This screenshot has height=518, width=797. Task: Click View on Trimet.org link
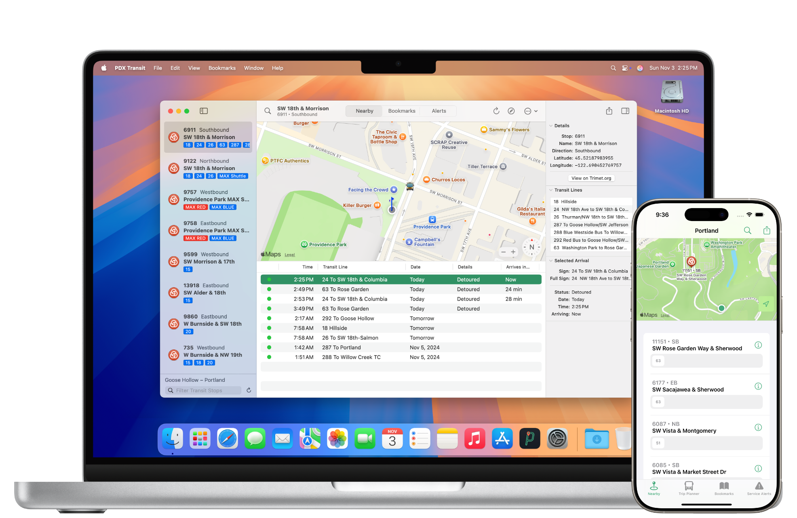589,178
